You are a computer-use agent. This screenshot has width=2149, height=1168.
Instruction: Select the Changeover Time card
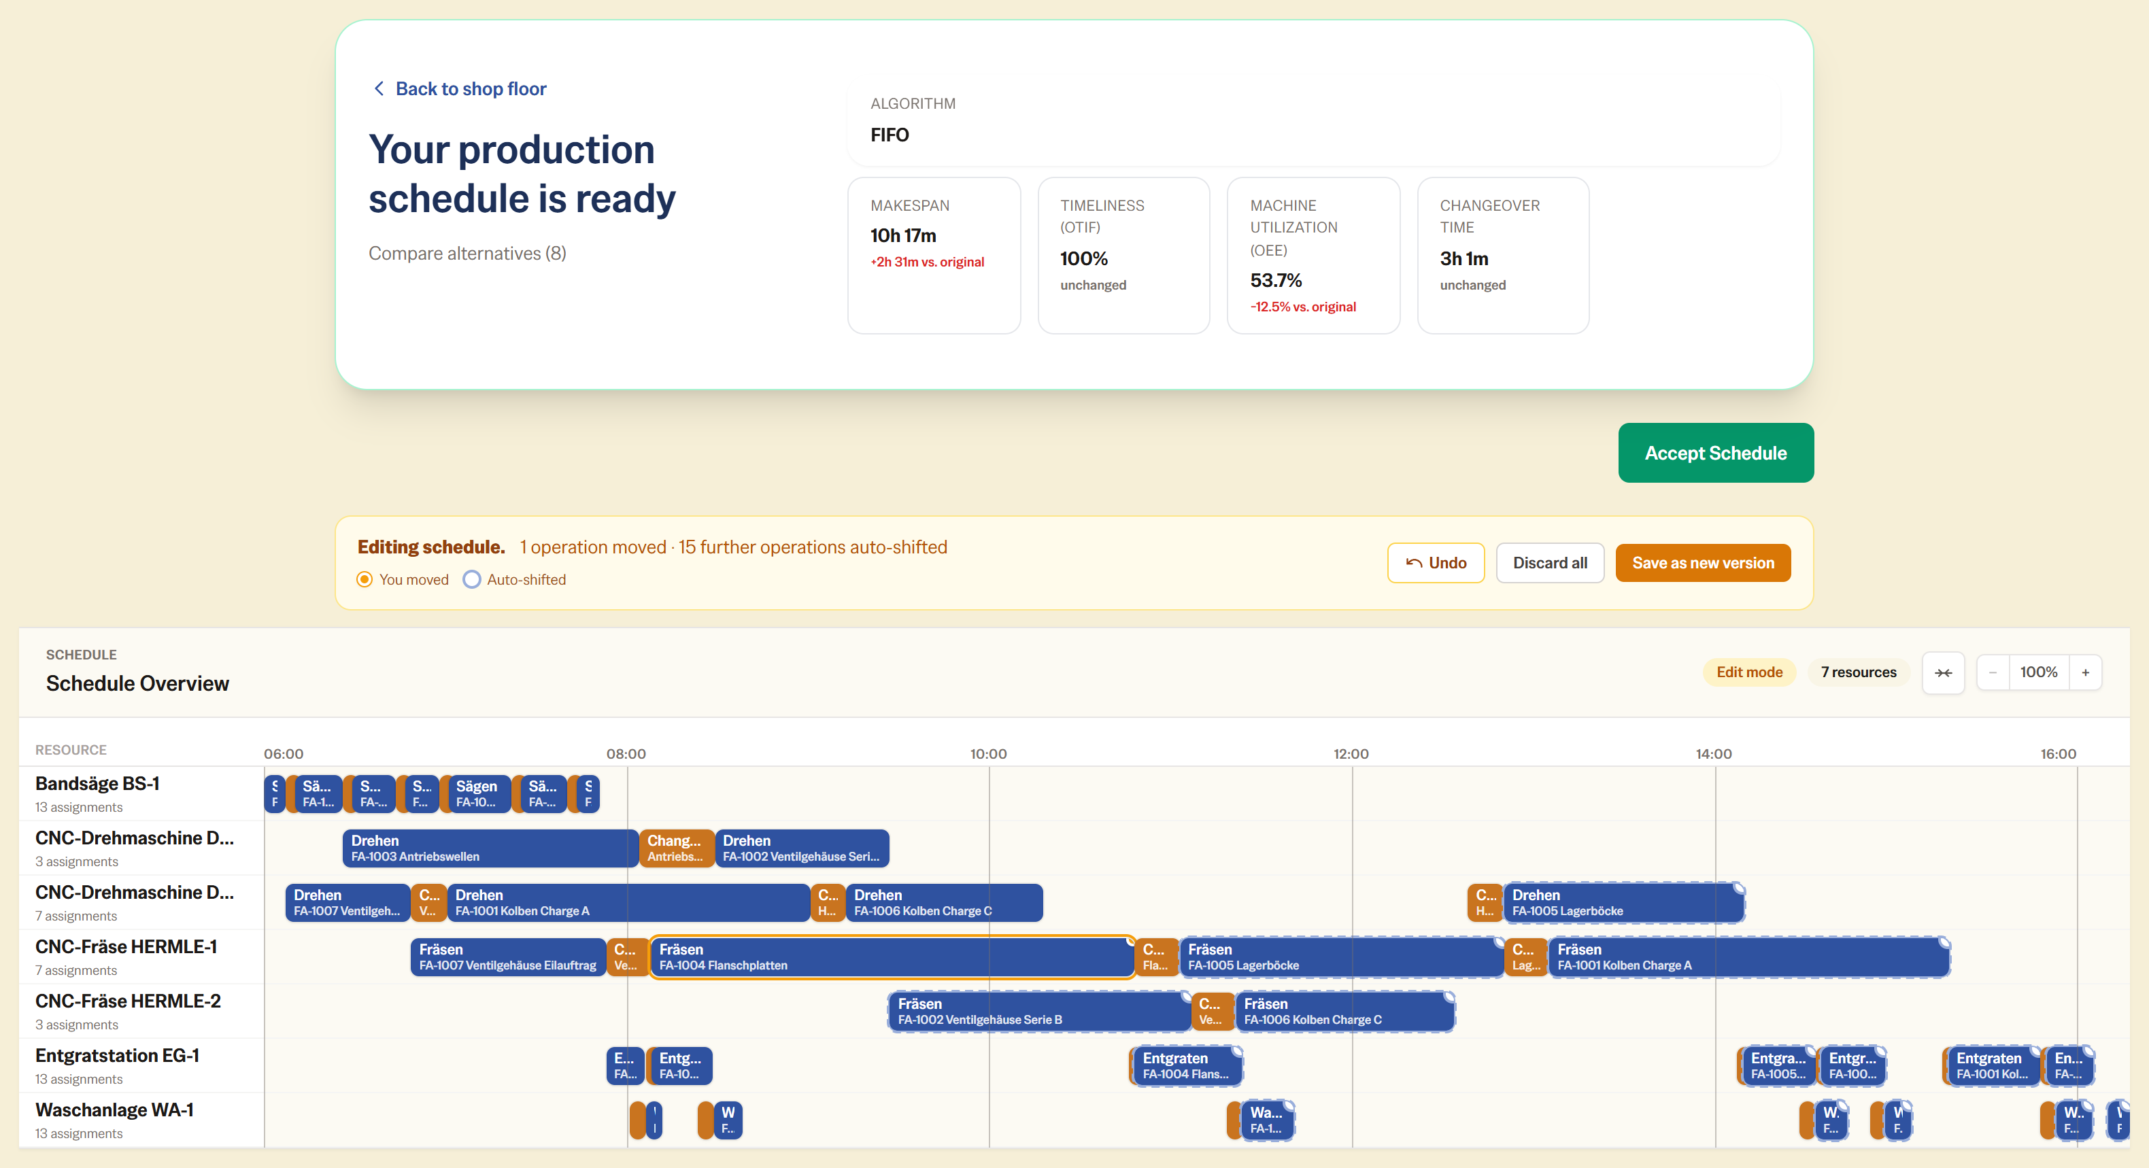point(1502,256)
